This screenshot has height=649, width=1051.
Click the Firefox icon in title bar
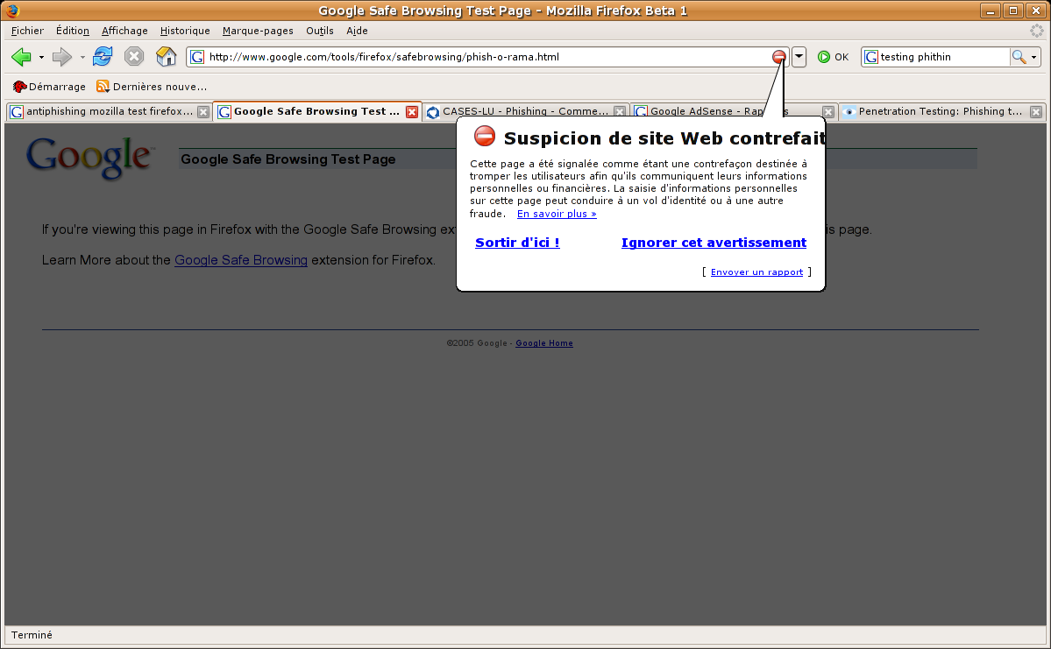(12, 10)
